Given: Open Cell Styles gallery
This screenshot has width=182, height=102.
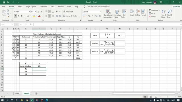Looking at the screenshot, I should [x=124, y=14].
